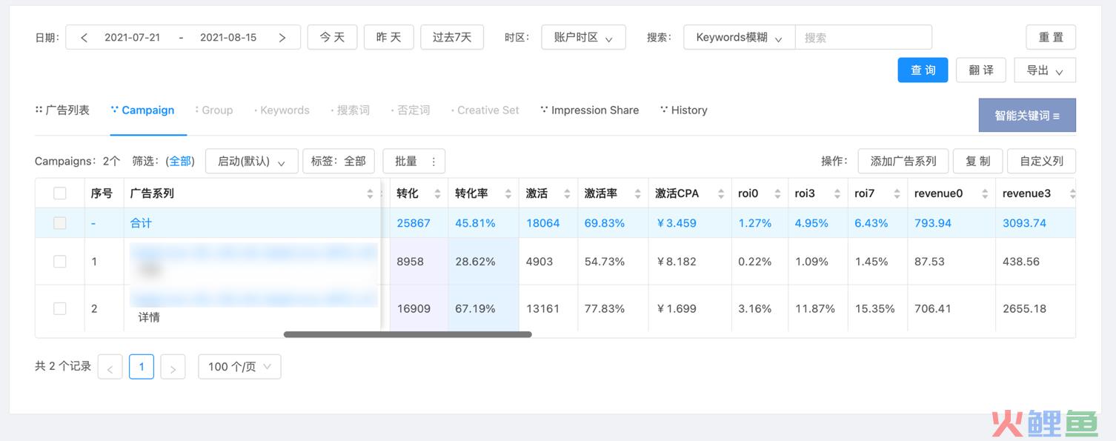This screenshot has width=1116, height=441.
Task: Switch to the Group tab
Action: coord(213,110)
